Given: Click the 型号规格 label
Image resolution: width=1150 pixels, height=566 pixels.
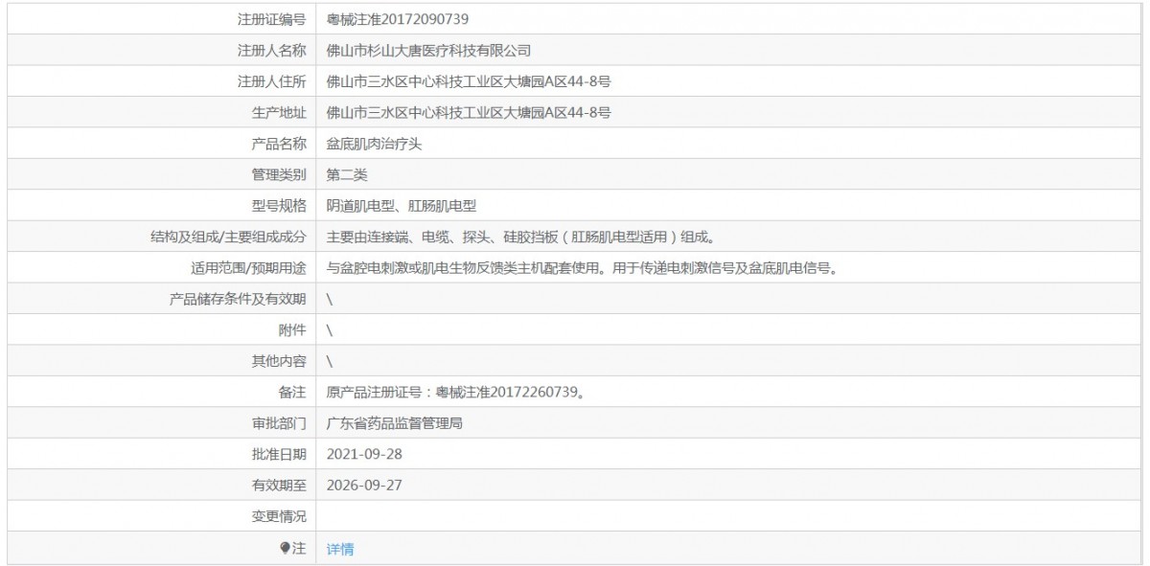Looking at the screenshot, I should click(x=279, y=205).
